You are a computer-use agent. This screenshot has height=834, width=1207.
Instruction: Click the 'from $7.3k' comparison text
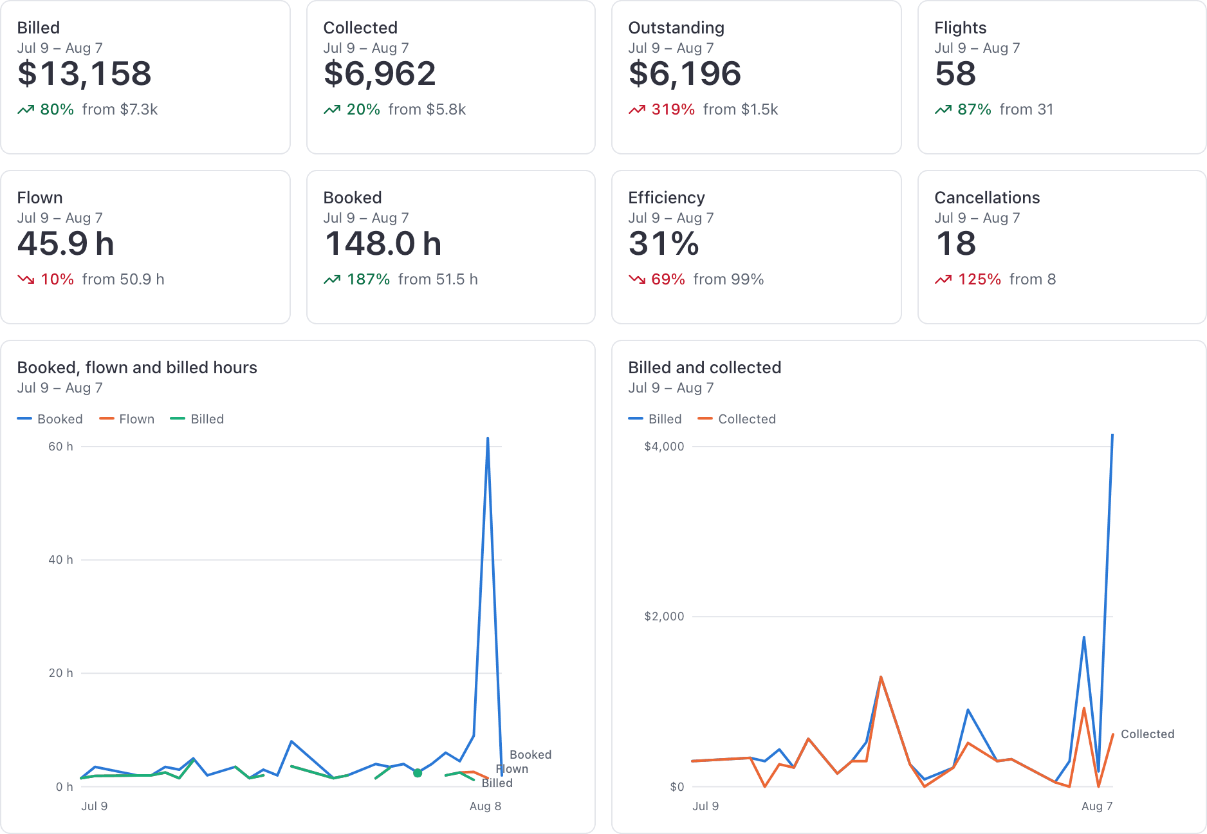pos(120,109)
